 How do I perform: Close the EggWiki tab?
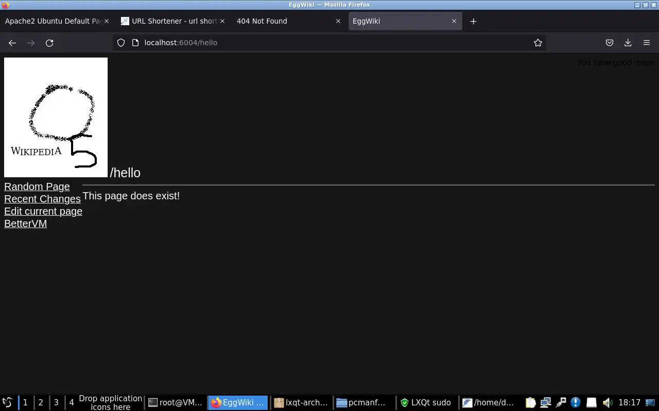click(454, 21)
